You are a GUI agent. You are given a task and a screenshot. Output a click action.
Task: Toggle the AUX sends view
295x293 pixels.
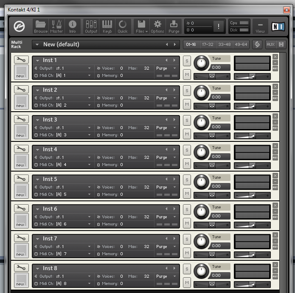[x=270, y=45]
